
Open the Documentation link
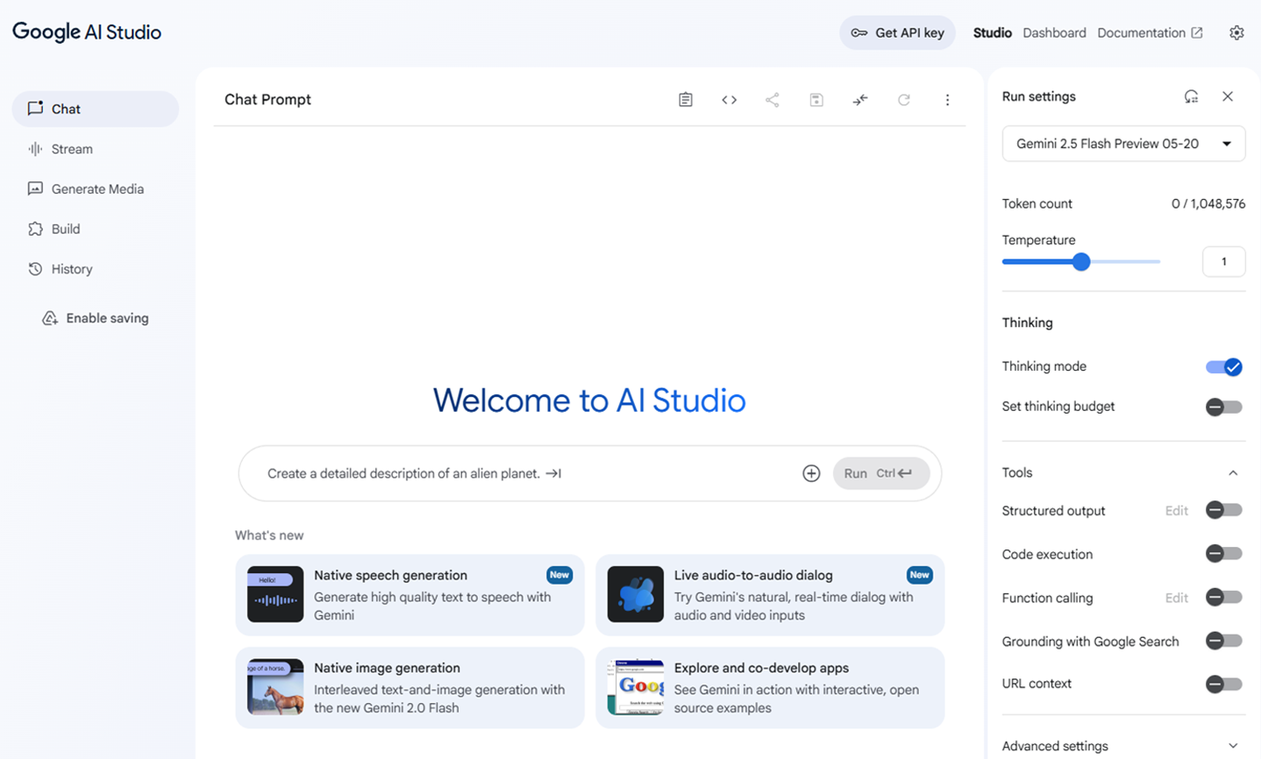[1150, 32]
